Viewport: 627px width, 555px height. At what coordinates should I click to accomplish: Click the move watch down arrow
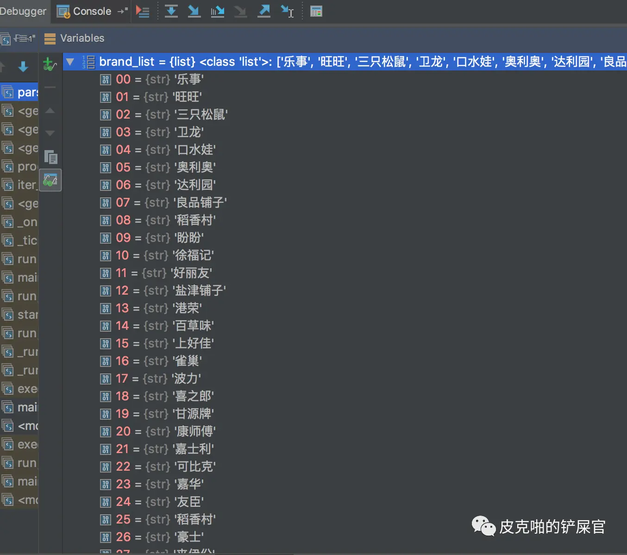click(x=50, y=133)
